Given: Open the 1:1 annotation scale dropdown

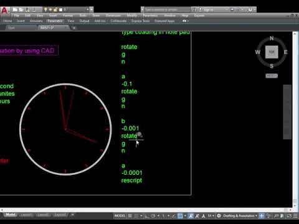Looking at the screenshot, I should click(211, 216).
